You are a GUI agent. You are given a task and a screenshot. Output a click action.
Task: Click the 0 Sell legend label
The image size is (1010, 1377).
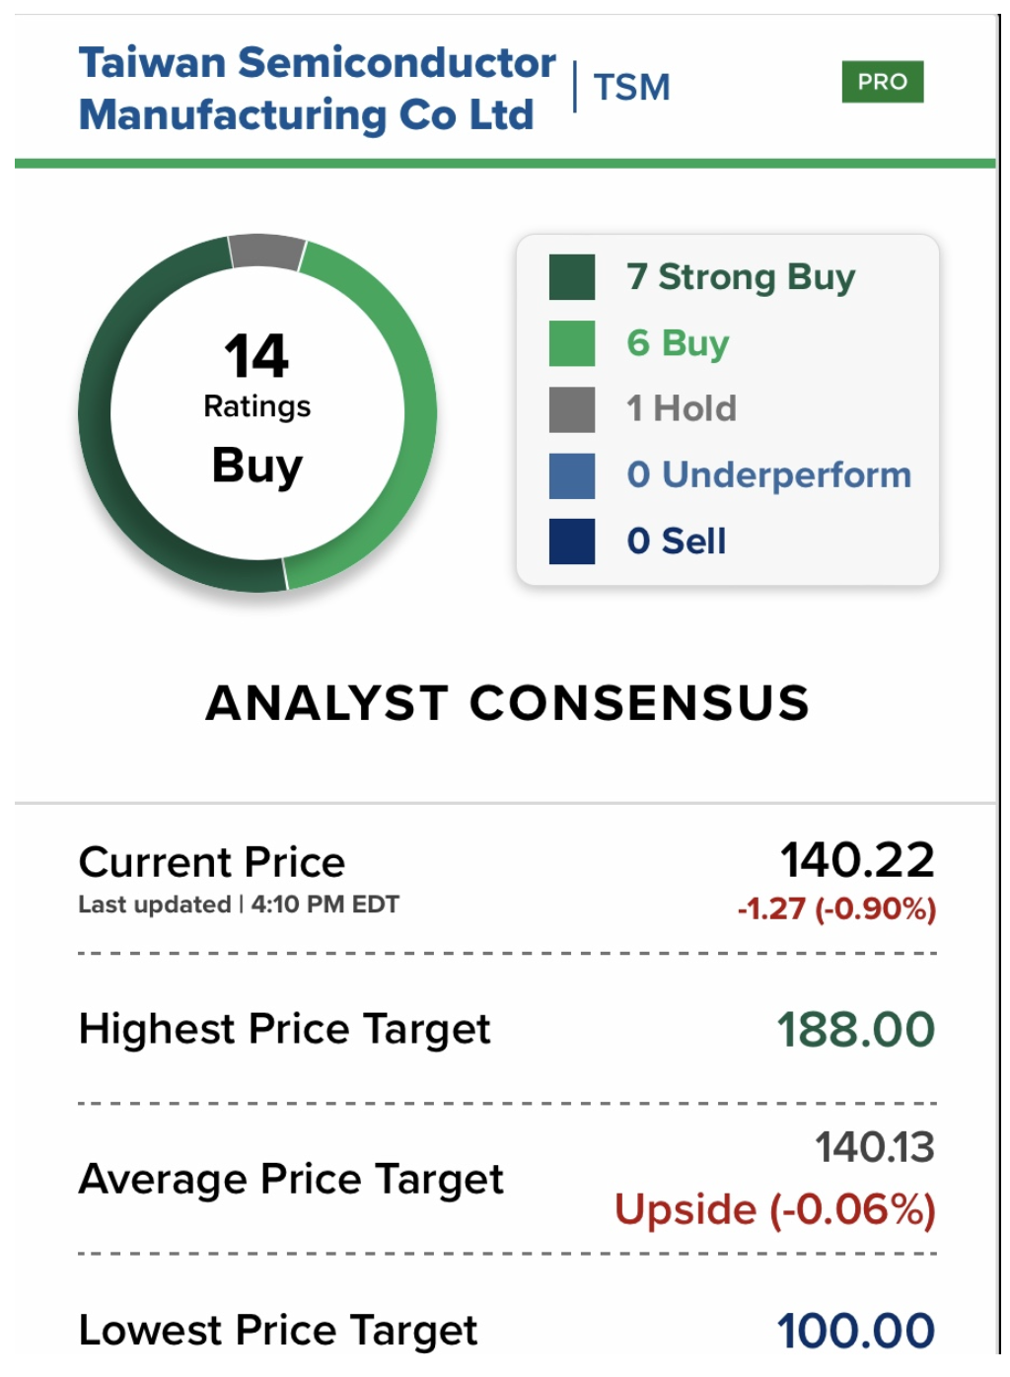[x=677, y=542]
